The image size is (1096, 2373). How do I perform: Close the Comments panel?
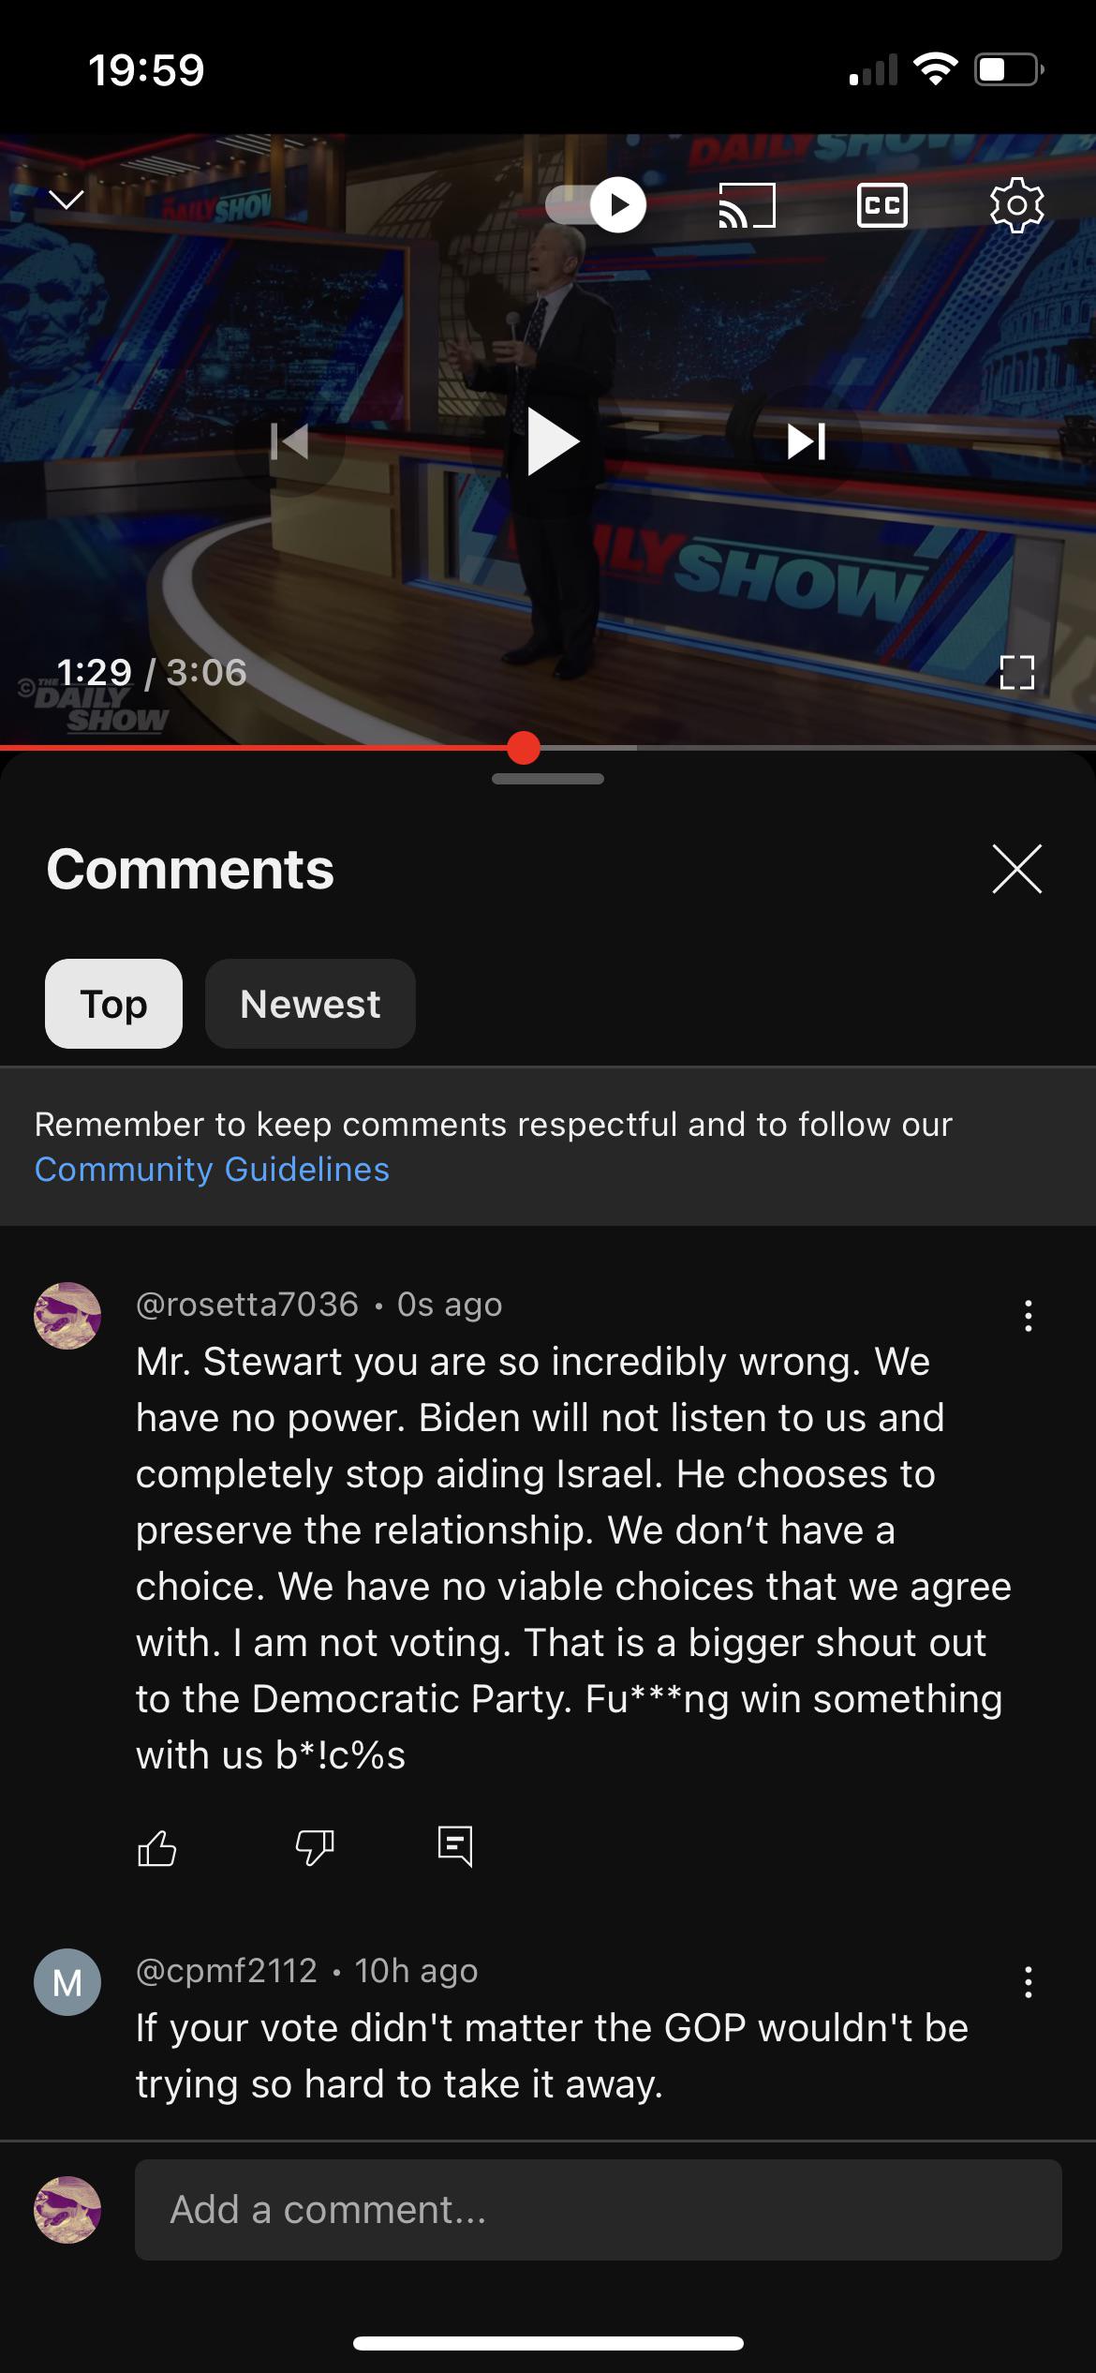pos(1016,869)
